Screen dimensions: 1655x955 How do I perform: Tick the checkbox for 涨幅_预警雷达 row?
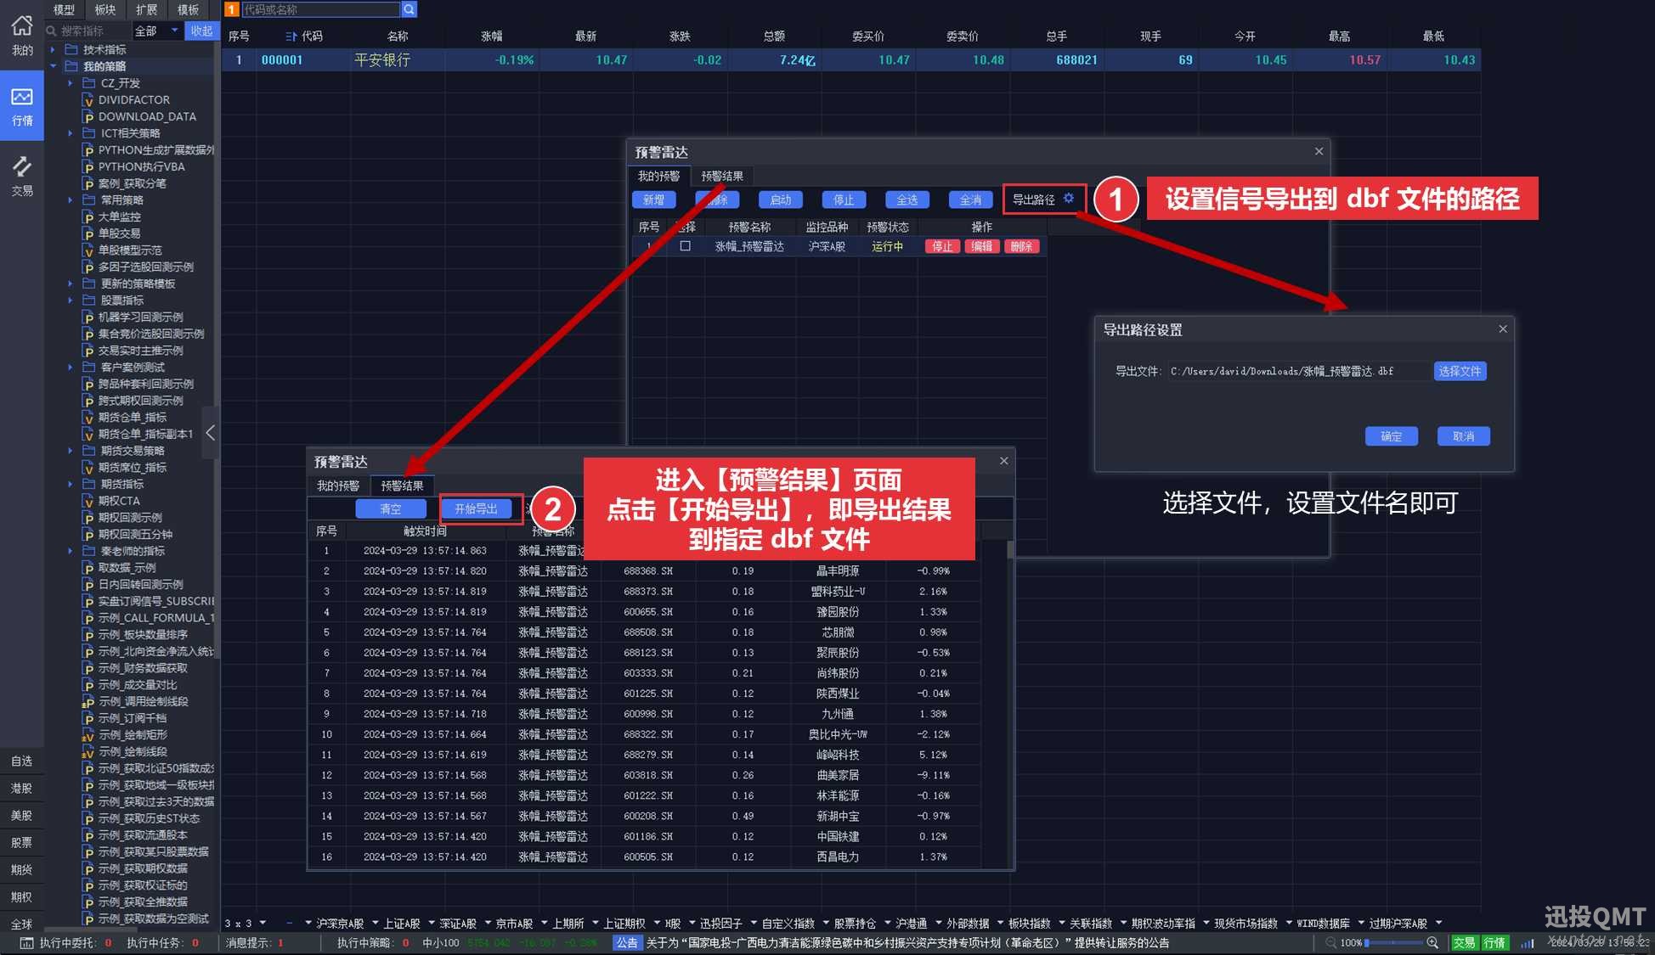685,246
